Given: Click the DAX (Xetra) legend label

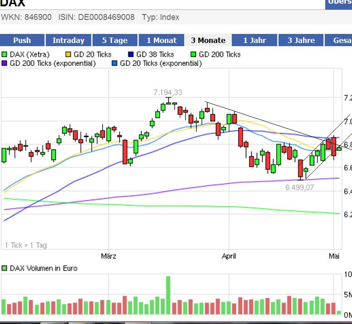Looking at the screenshot, I should click(29, 54).
